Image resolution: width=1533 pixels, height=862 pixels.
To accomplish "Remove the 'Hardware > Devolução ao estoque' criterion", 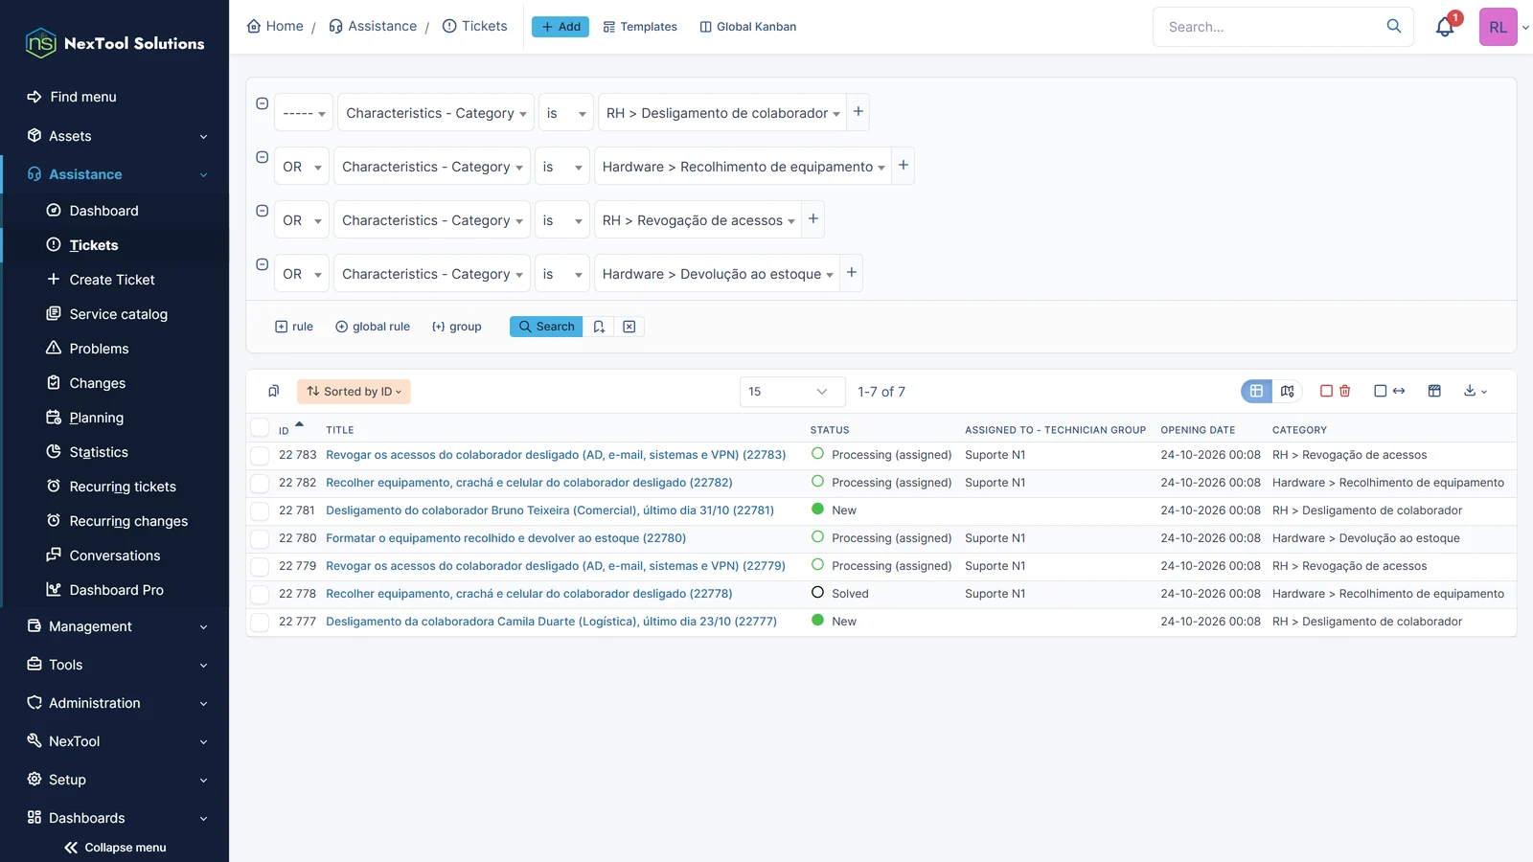I will (x=262, y=264).
